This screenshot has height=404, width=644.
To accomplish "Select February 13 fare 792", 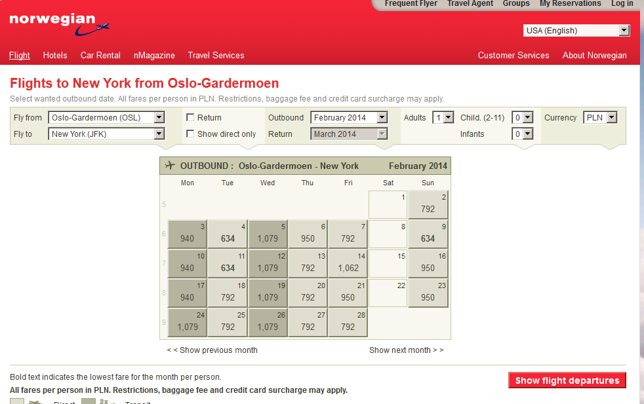I will click(x=308, y=263).
